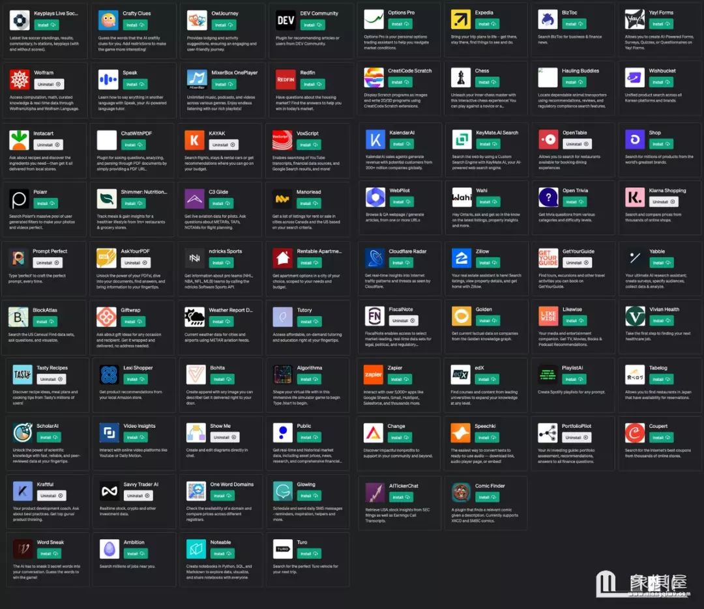Click the edX logo icon
Viewport: 704px width, 609px height.
pos(461,375)
